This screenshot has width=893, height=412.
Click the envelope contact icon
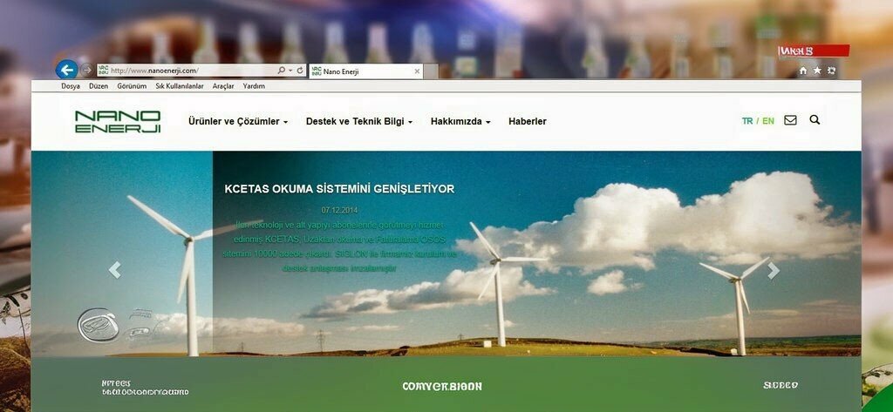790,120
